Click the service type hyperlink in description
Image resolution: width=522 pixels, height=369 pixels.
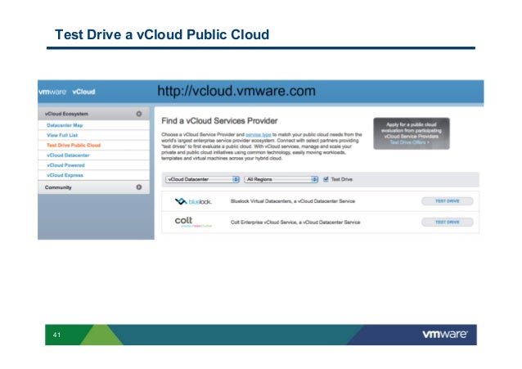(x=259, y=134)
